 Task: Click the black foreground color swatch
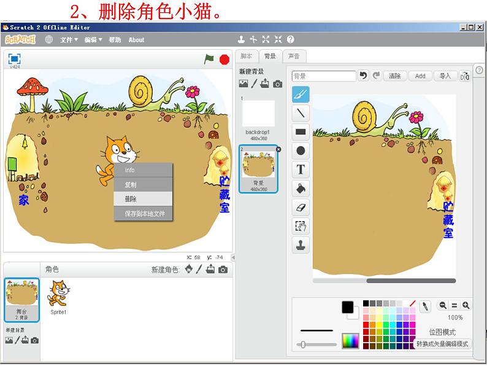[x=348, y=307]
